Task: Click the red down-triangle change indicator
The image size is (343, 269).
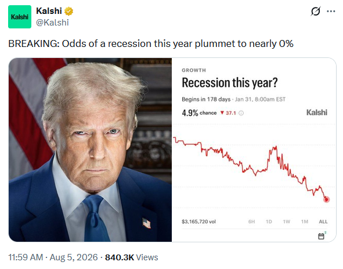Action: pos(222,112)
